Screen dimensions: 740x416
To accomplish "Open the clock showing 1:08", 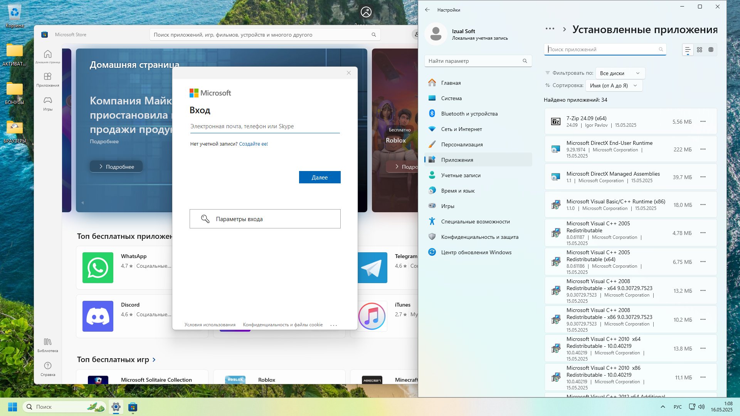I will pos(721,407).
